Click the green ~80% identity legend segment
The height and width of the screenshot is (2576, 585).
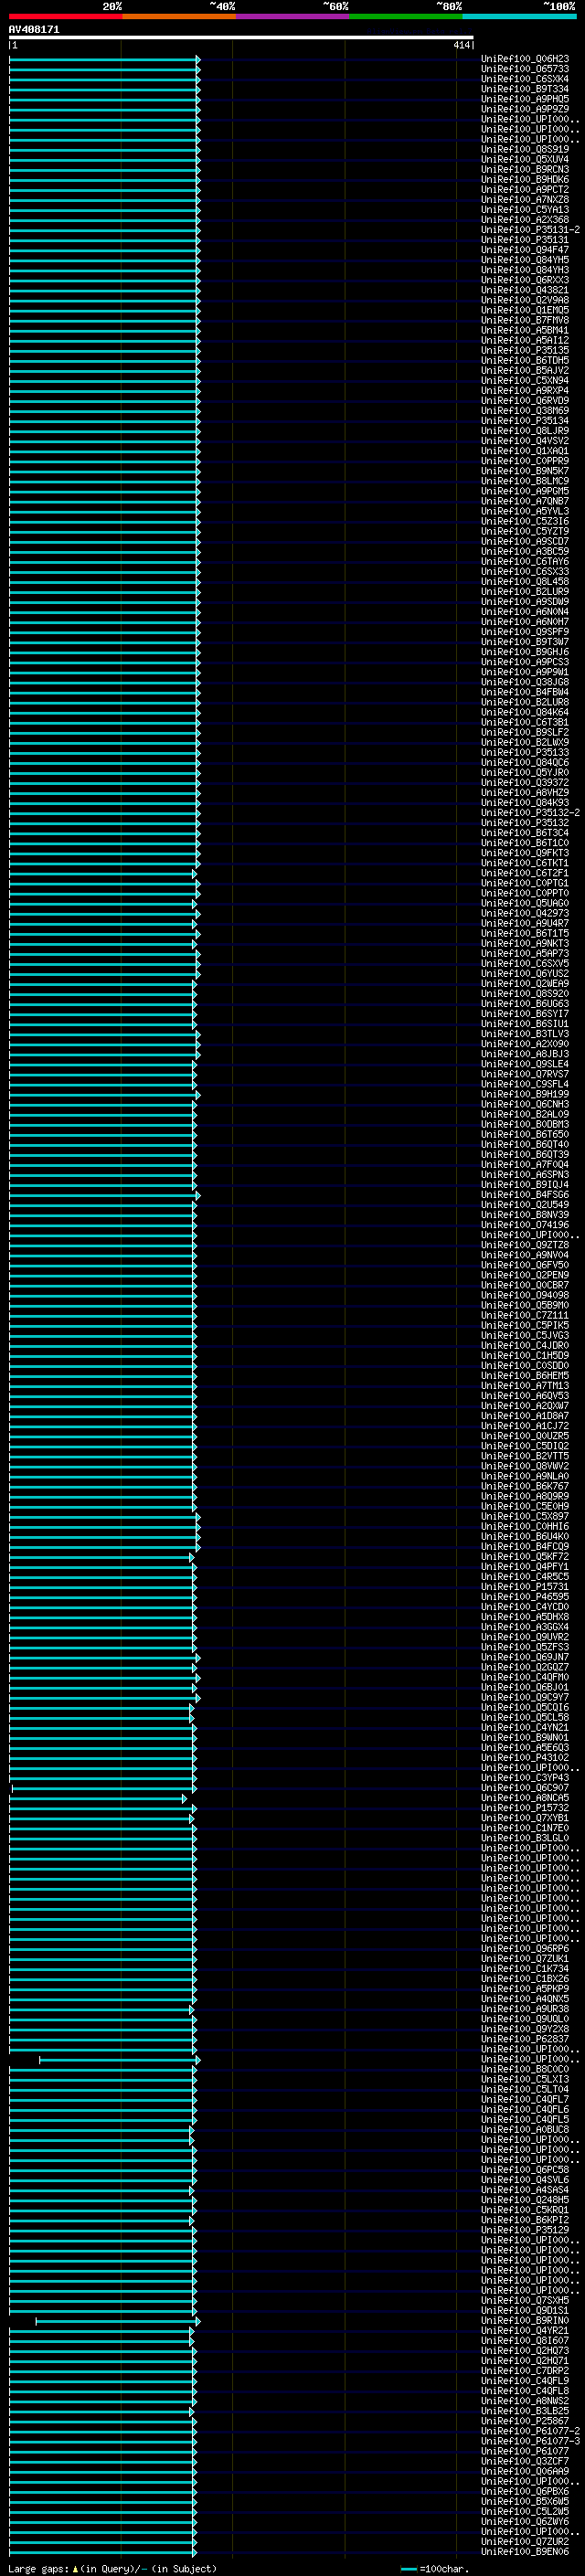405,16
